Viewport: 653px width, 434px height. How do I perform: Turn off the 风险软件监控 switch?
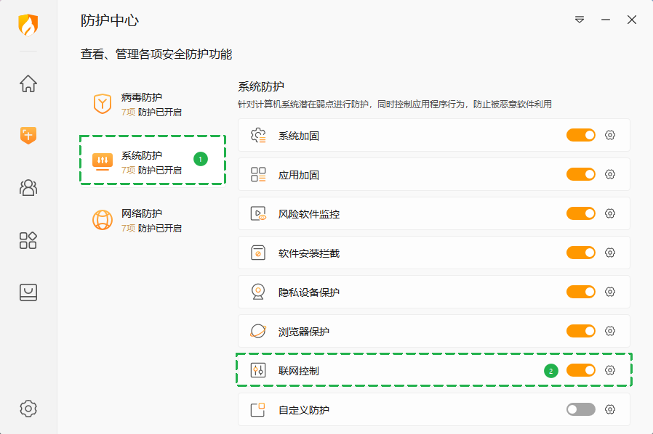click(x=580, y=213)
